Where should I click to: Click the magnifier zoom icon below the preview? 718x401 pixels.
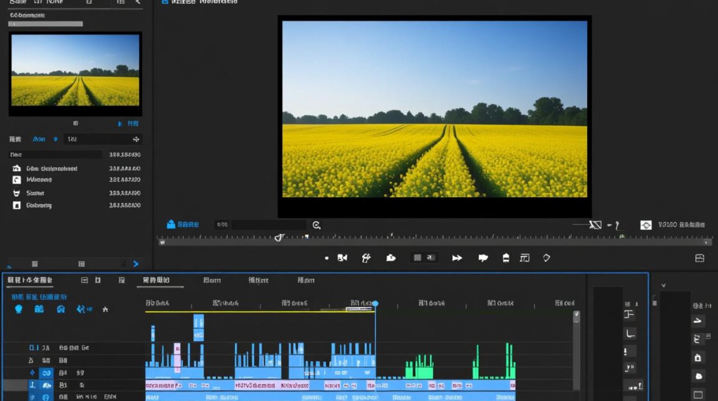(x=316, y=225)
